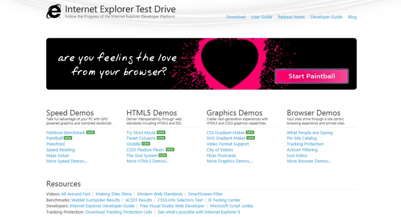401x217 pixels.
Task: Click the Speed Demos heading
Action: click(x=70, y=113)
